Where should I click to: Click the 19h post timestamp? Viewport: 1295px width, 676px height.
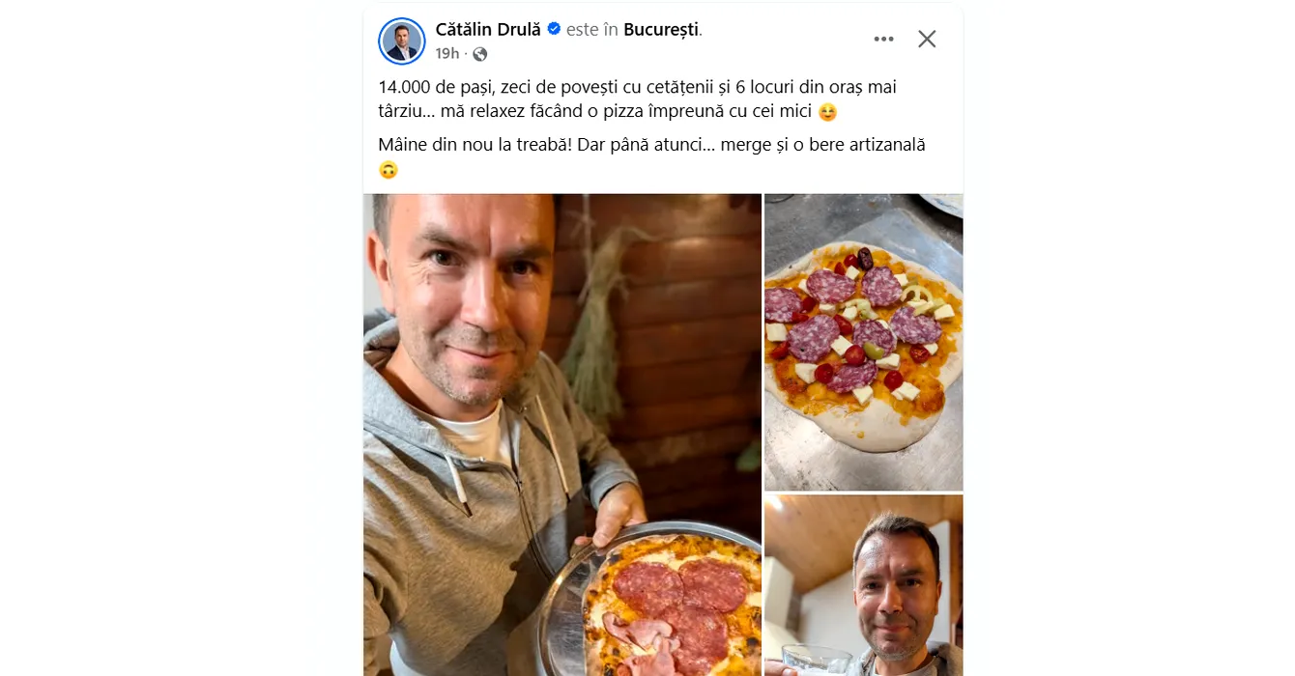[447, 54]
